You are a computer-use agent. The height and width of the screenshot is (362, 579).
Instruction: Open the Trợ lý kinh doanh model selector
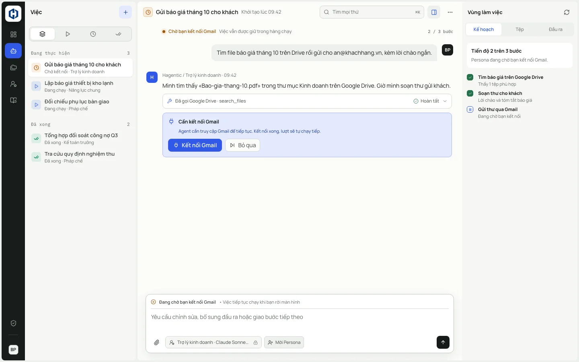coord(214,342)
